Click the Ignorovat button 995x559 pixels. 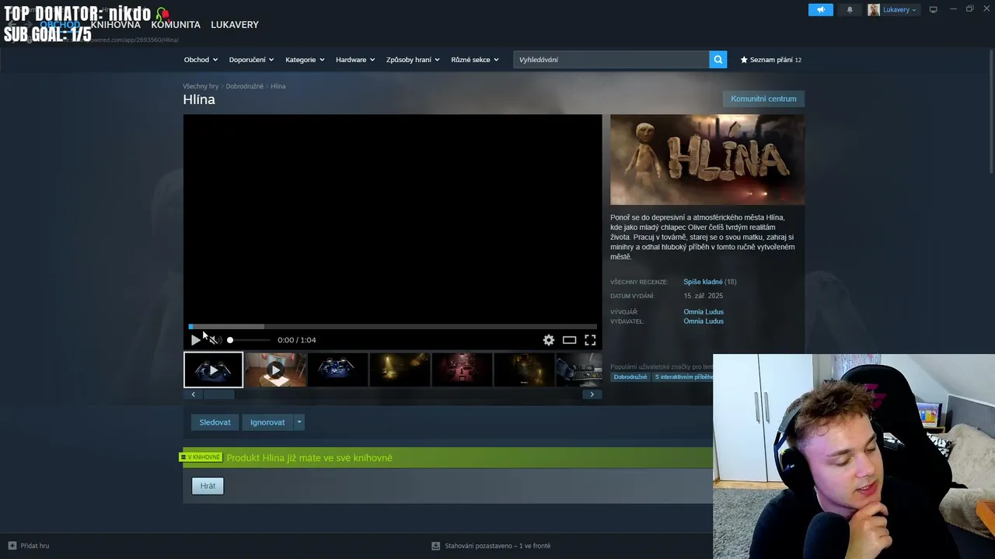coord(267,422)
